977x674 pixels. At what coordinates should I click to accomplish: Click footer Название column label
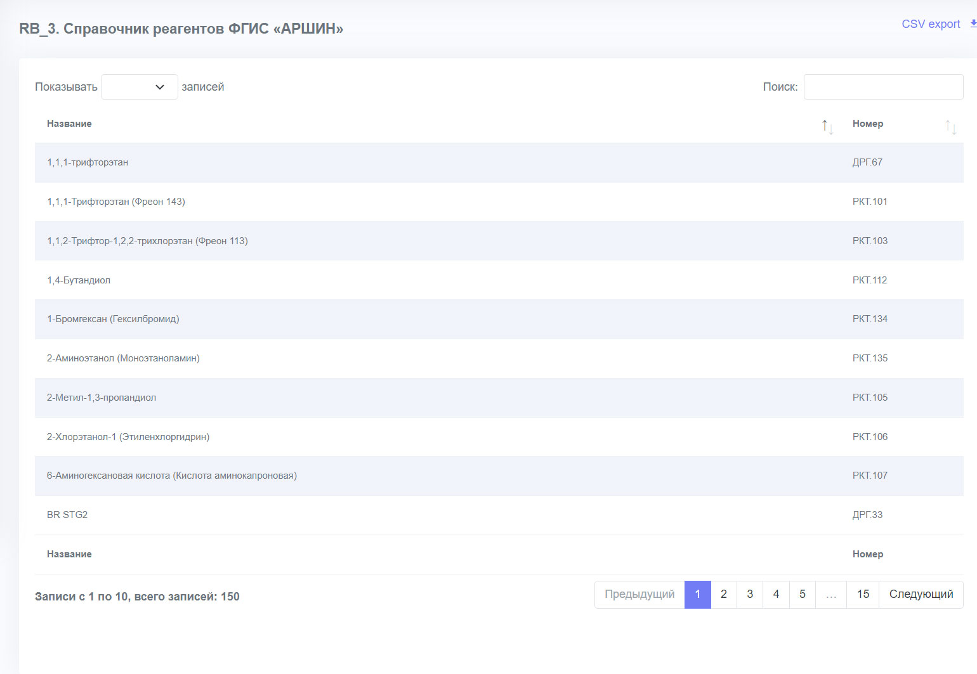click(x=69, y=554)
